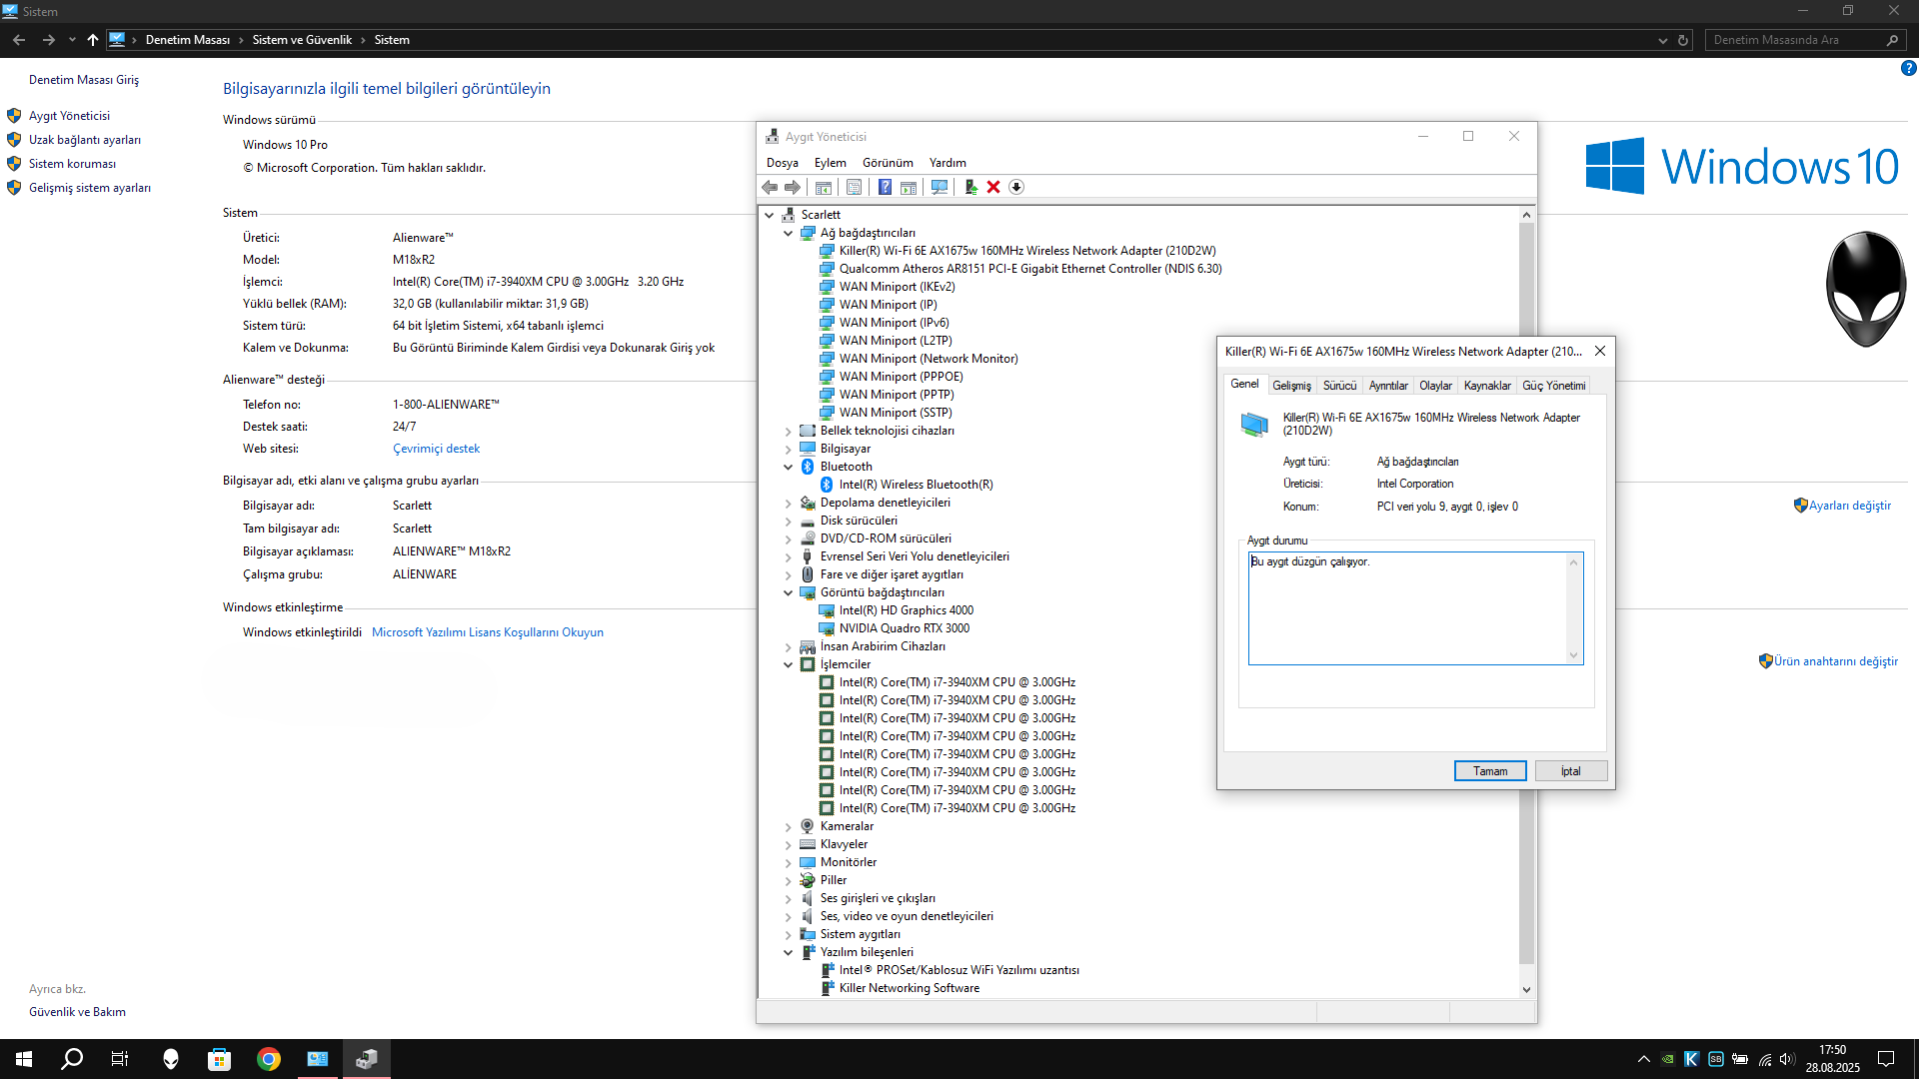
Task: Open the Eylem menu
Action: pos(830,163)
